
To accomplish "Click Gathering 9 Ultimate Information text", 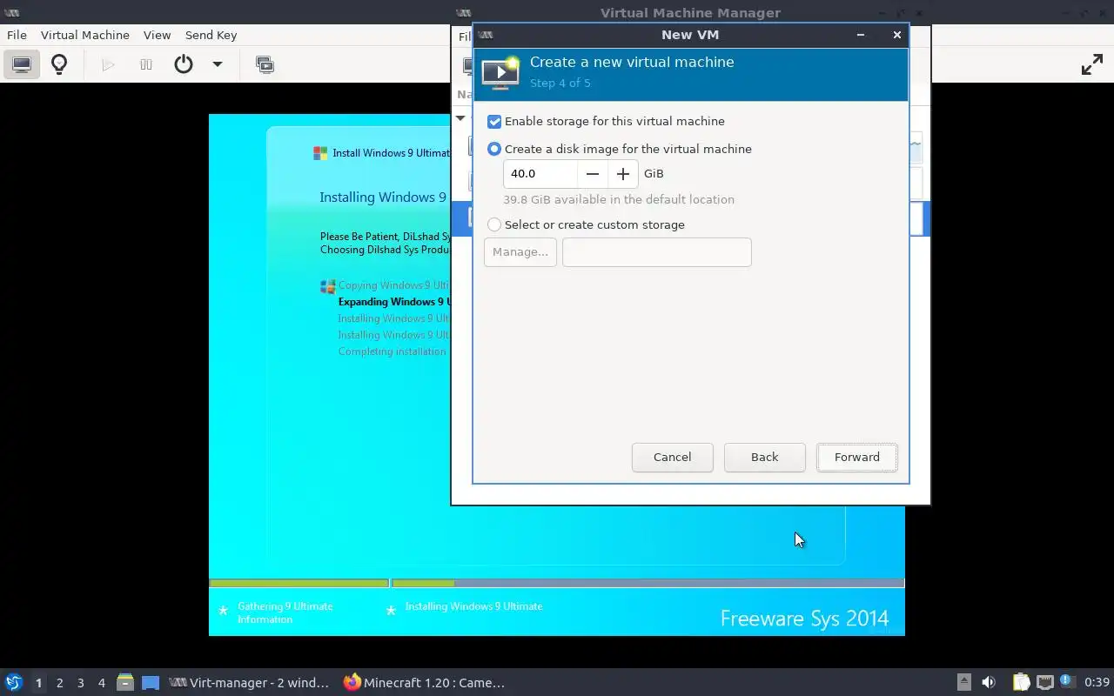I will (x=285, y=613).
